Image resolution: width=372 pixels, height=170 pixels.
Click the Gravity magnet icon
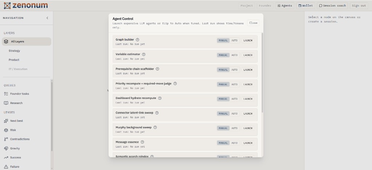tap(6, 149)
